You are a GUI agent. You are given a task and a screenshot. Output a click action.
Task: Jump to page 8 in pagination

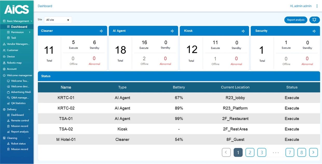click(x=301, y=153)
